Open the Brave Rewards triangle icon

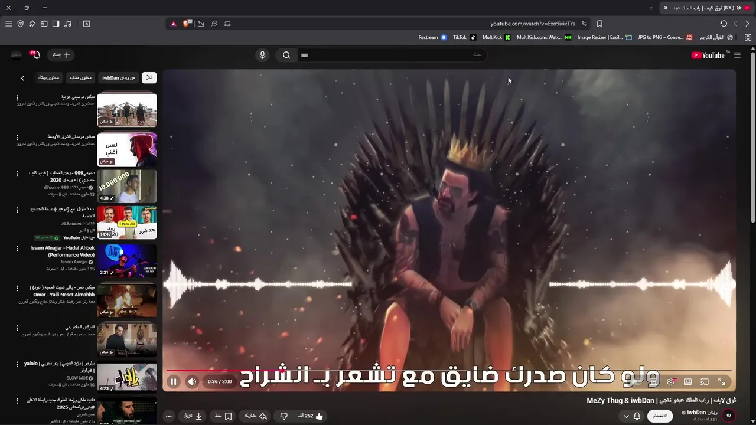click(173, 24)
